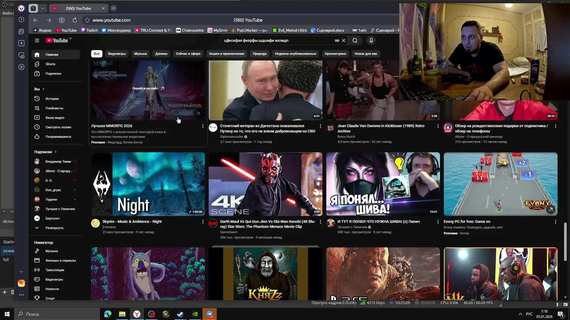Open options menu for Evony PC ad
570x320 pixels.
coord(555,222)
